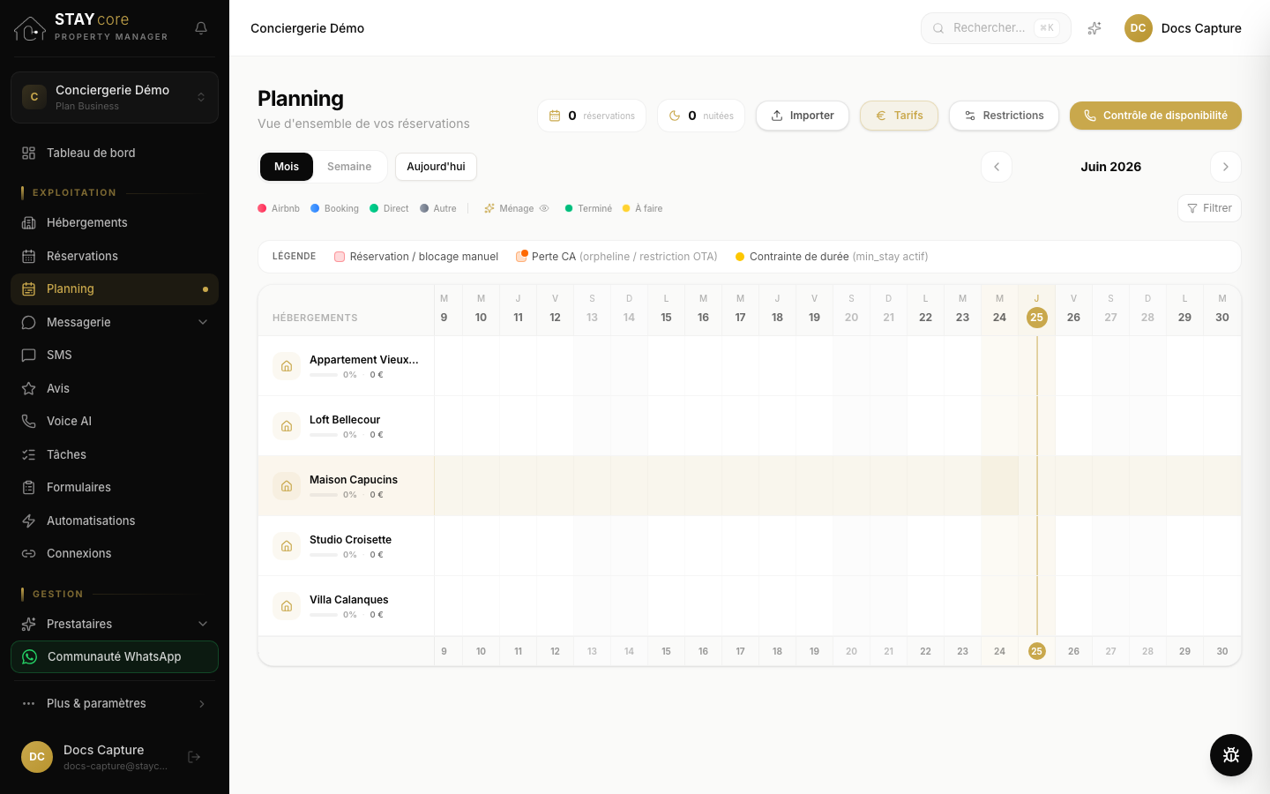Image resolution: width=1270 pixels, height=794 pixels.
Task: Select the Villa Calanques property name
Action: tap(349, 600)
